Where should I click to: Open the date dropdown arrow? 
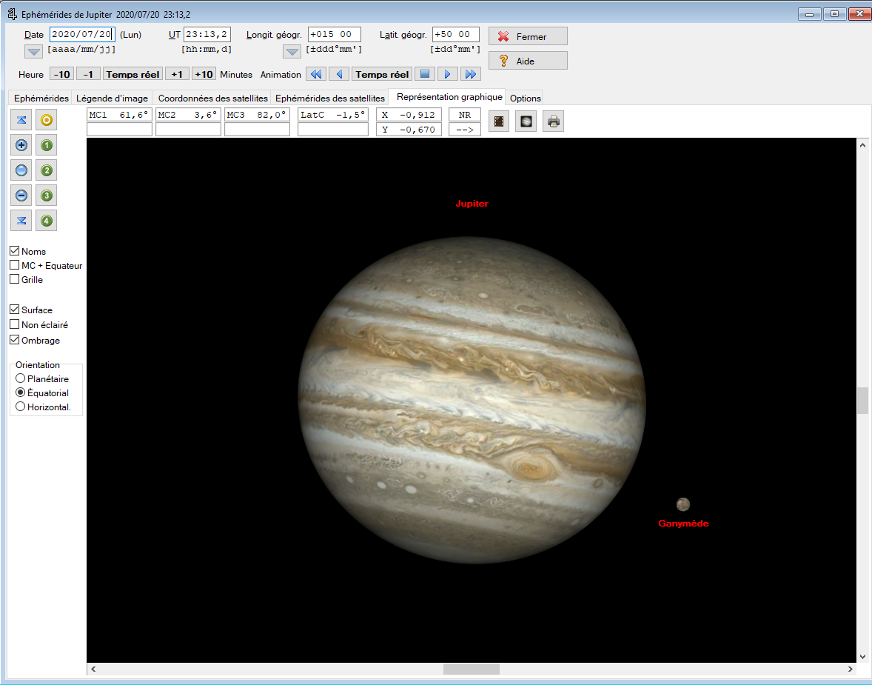pyautogui.click(x=34, y=52)
